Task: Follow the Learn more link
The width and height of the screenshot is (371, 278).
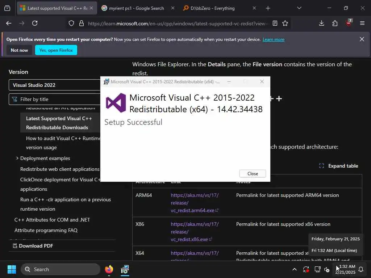Action: click(x=274, y=39)
